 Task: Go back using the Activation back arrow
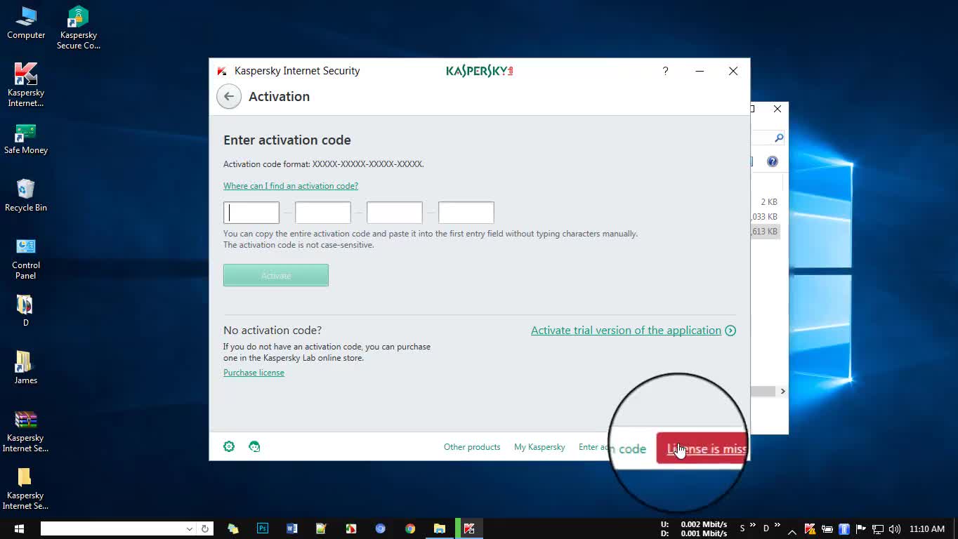pos(229,96)
